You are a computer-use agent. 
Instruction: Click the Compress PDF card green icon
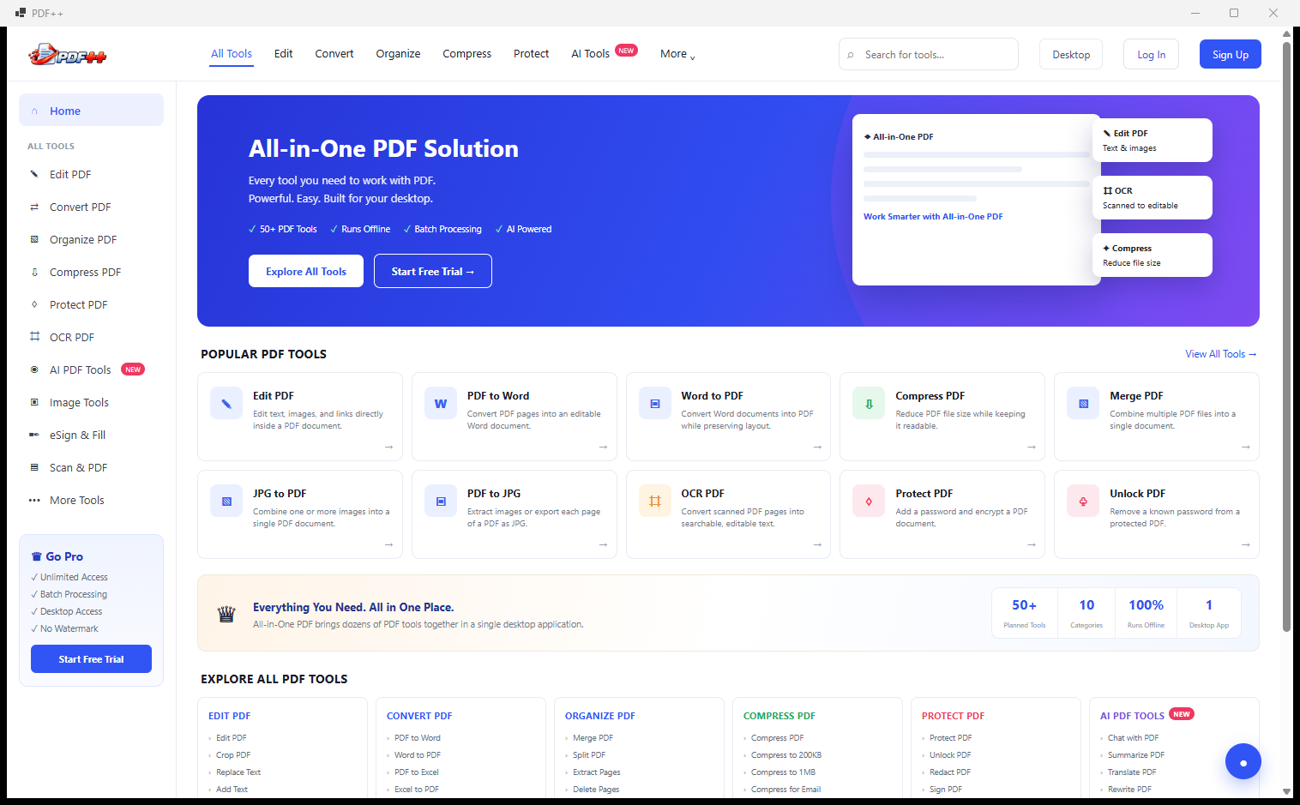coord(869,404)
